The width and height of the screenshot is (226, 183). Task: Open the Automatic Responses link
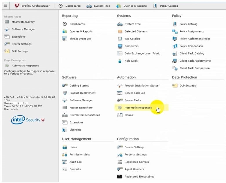138,108
